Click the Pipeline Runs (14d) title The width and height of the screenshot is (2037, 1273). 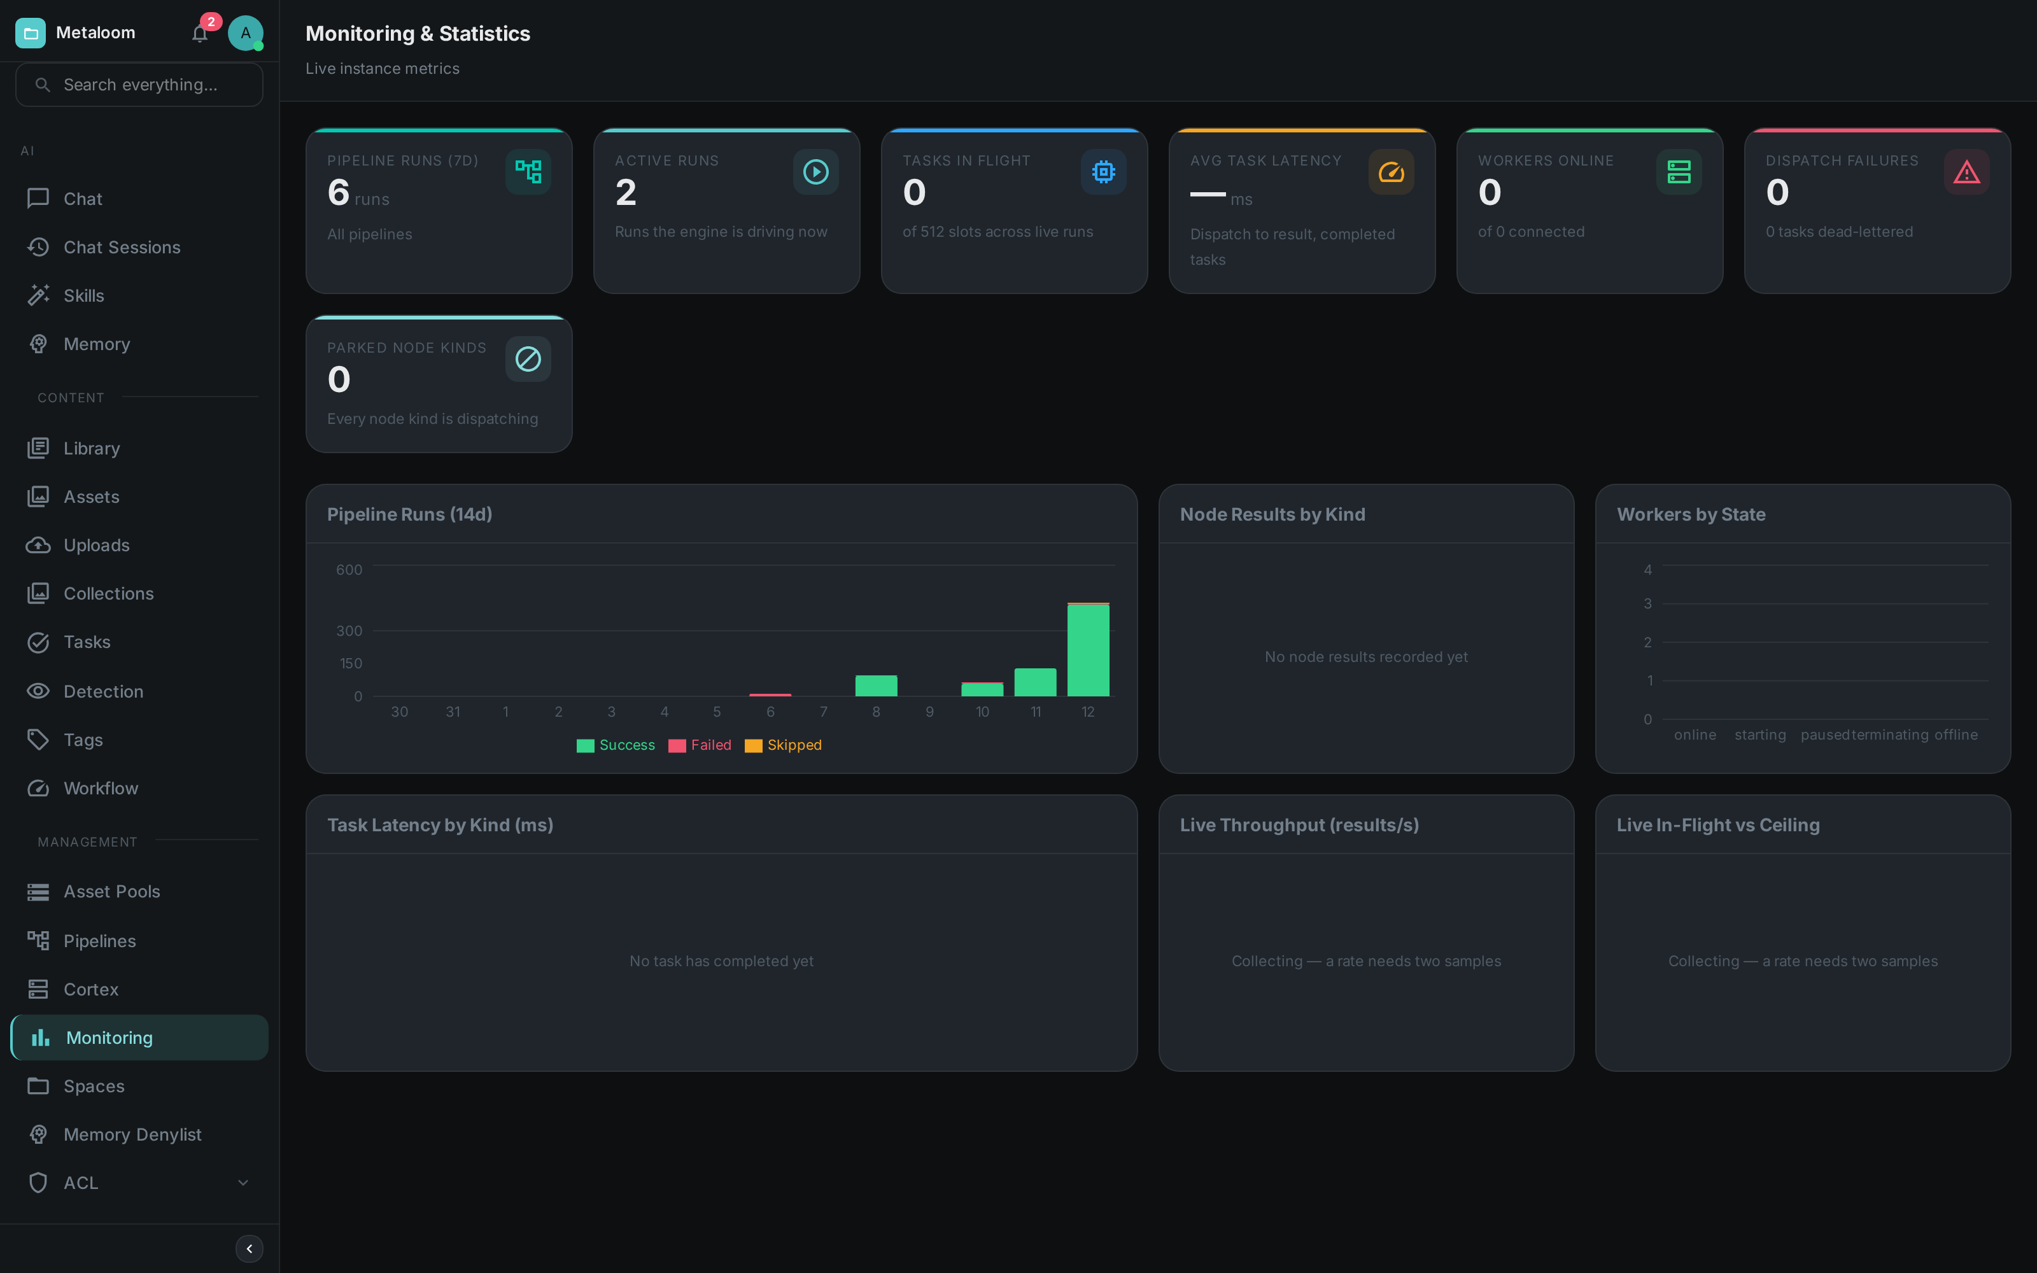click(x=410, y=514)
